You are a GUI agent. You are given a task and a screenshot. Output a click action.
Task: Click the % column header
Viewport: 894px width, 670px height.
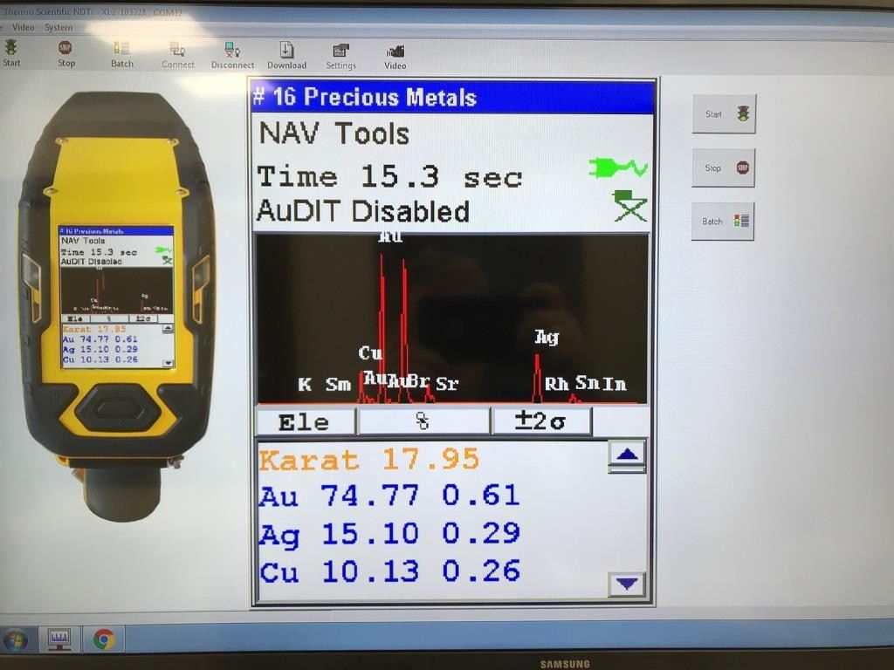click(423, 422)
